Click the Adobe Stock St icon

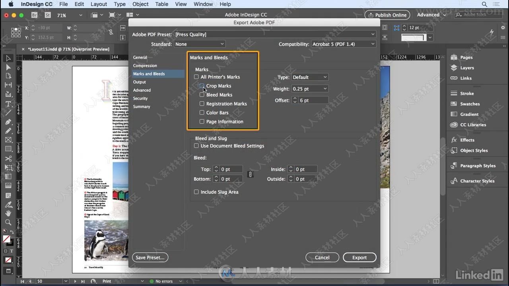point(48,15)
